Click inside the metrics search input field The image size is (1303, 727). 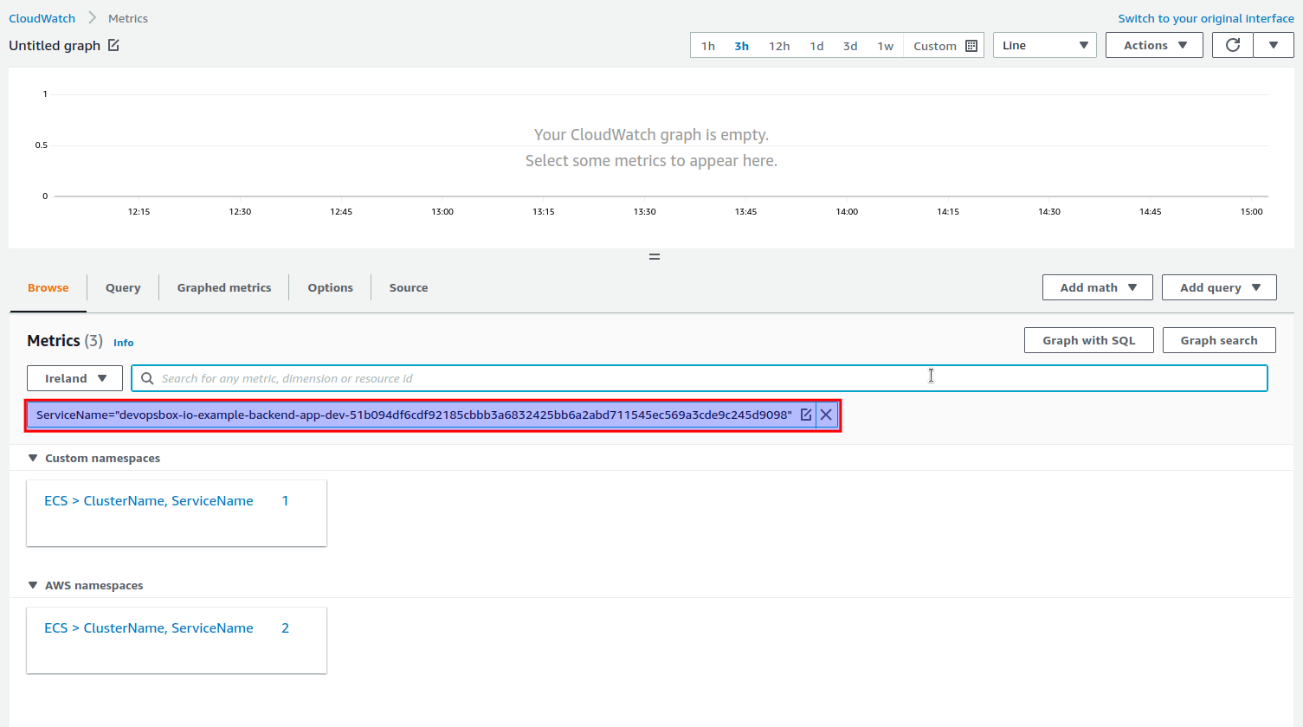pyautogui.click(x=606, y=378)
